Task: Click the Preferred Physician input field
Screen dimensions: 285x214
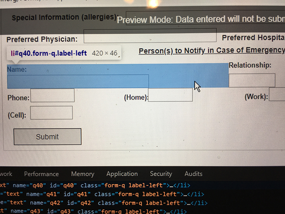Action: coord(150,36)
